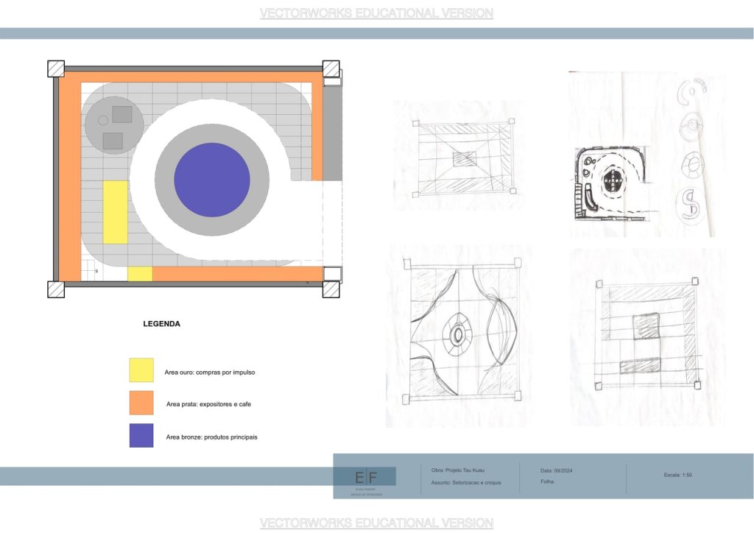The height and width of the screenshot is (533, 754).
Task: Click the yellow Area ouro legend swatch
Action: [141, 370]
